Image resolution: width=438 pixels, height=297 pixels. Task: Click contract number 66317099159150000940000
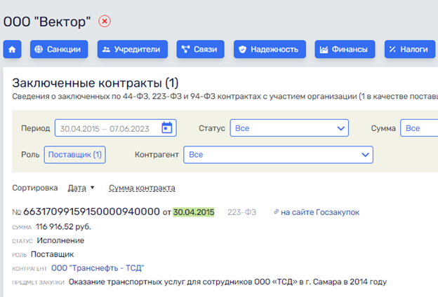coord(91,212)
